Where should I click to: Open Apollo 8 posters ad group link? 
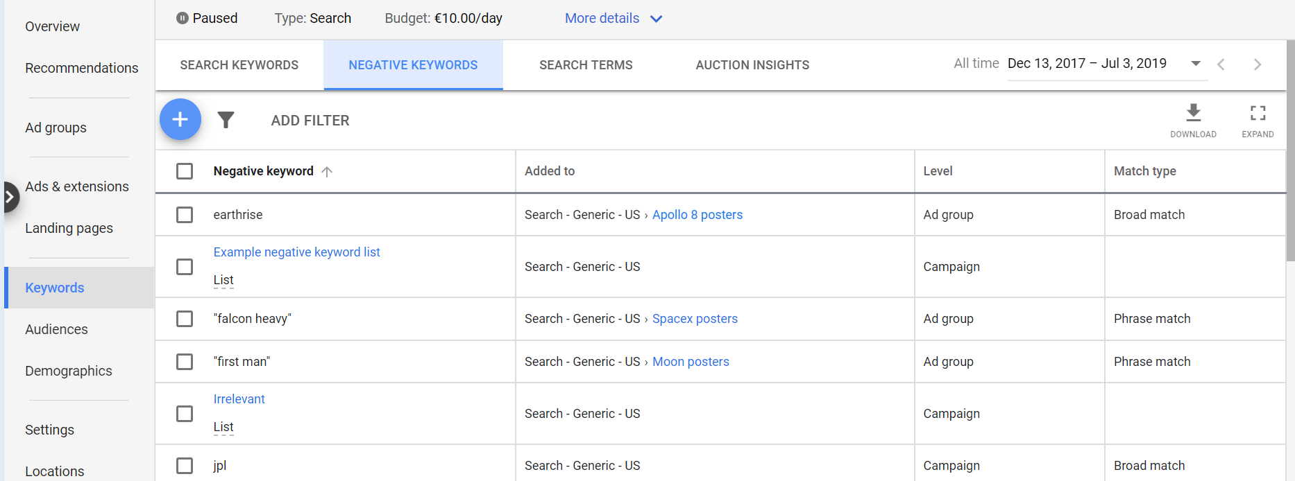[697, 215]
